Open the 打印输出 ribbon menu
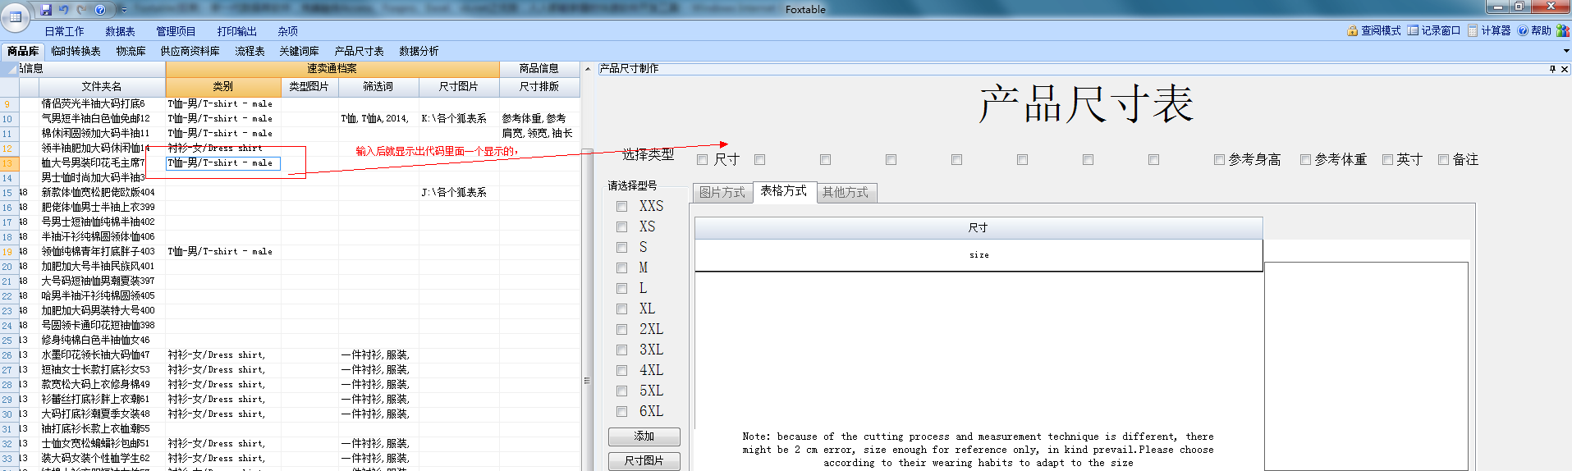The image size is (1572, 471). (x=236, y=31)
